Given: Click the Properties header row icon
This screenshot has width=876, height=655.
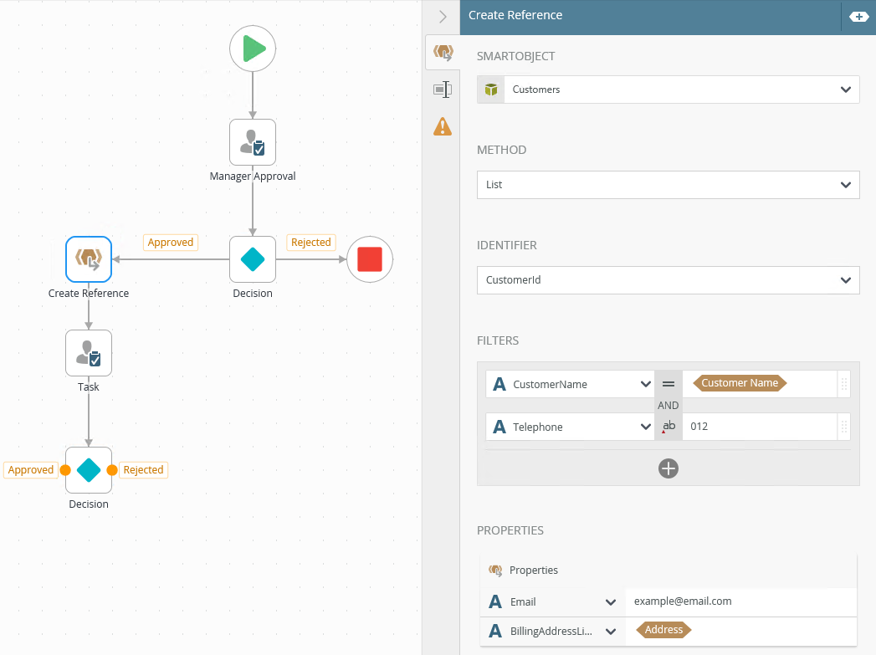Looking at the screenshot, I should tap(495, 571).
